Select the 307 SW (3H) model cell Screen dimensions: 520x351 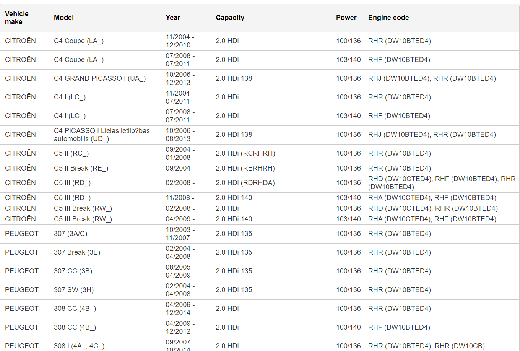click(x=74, y=290)
